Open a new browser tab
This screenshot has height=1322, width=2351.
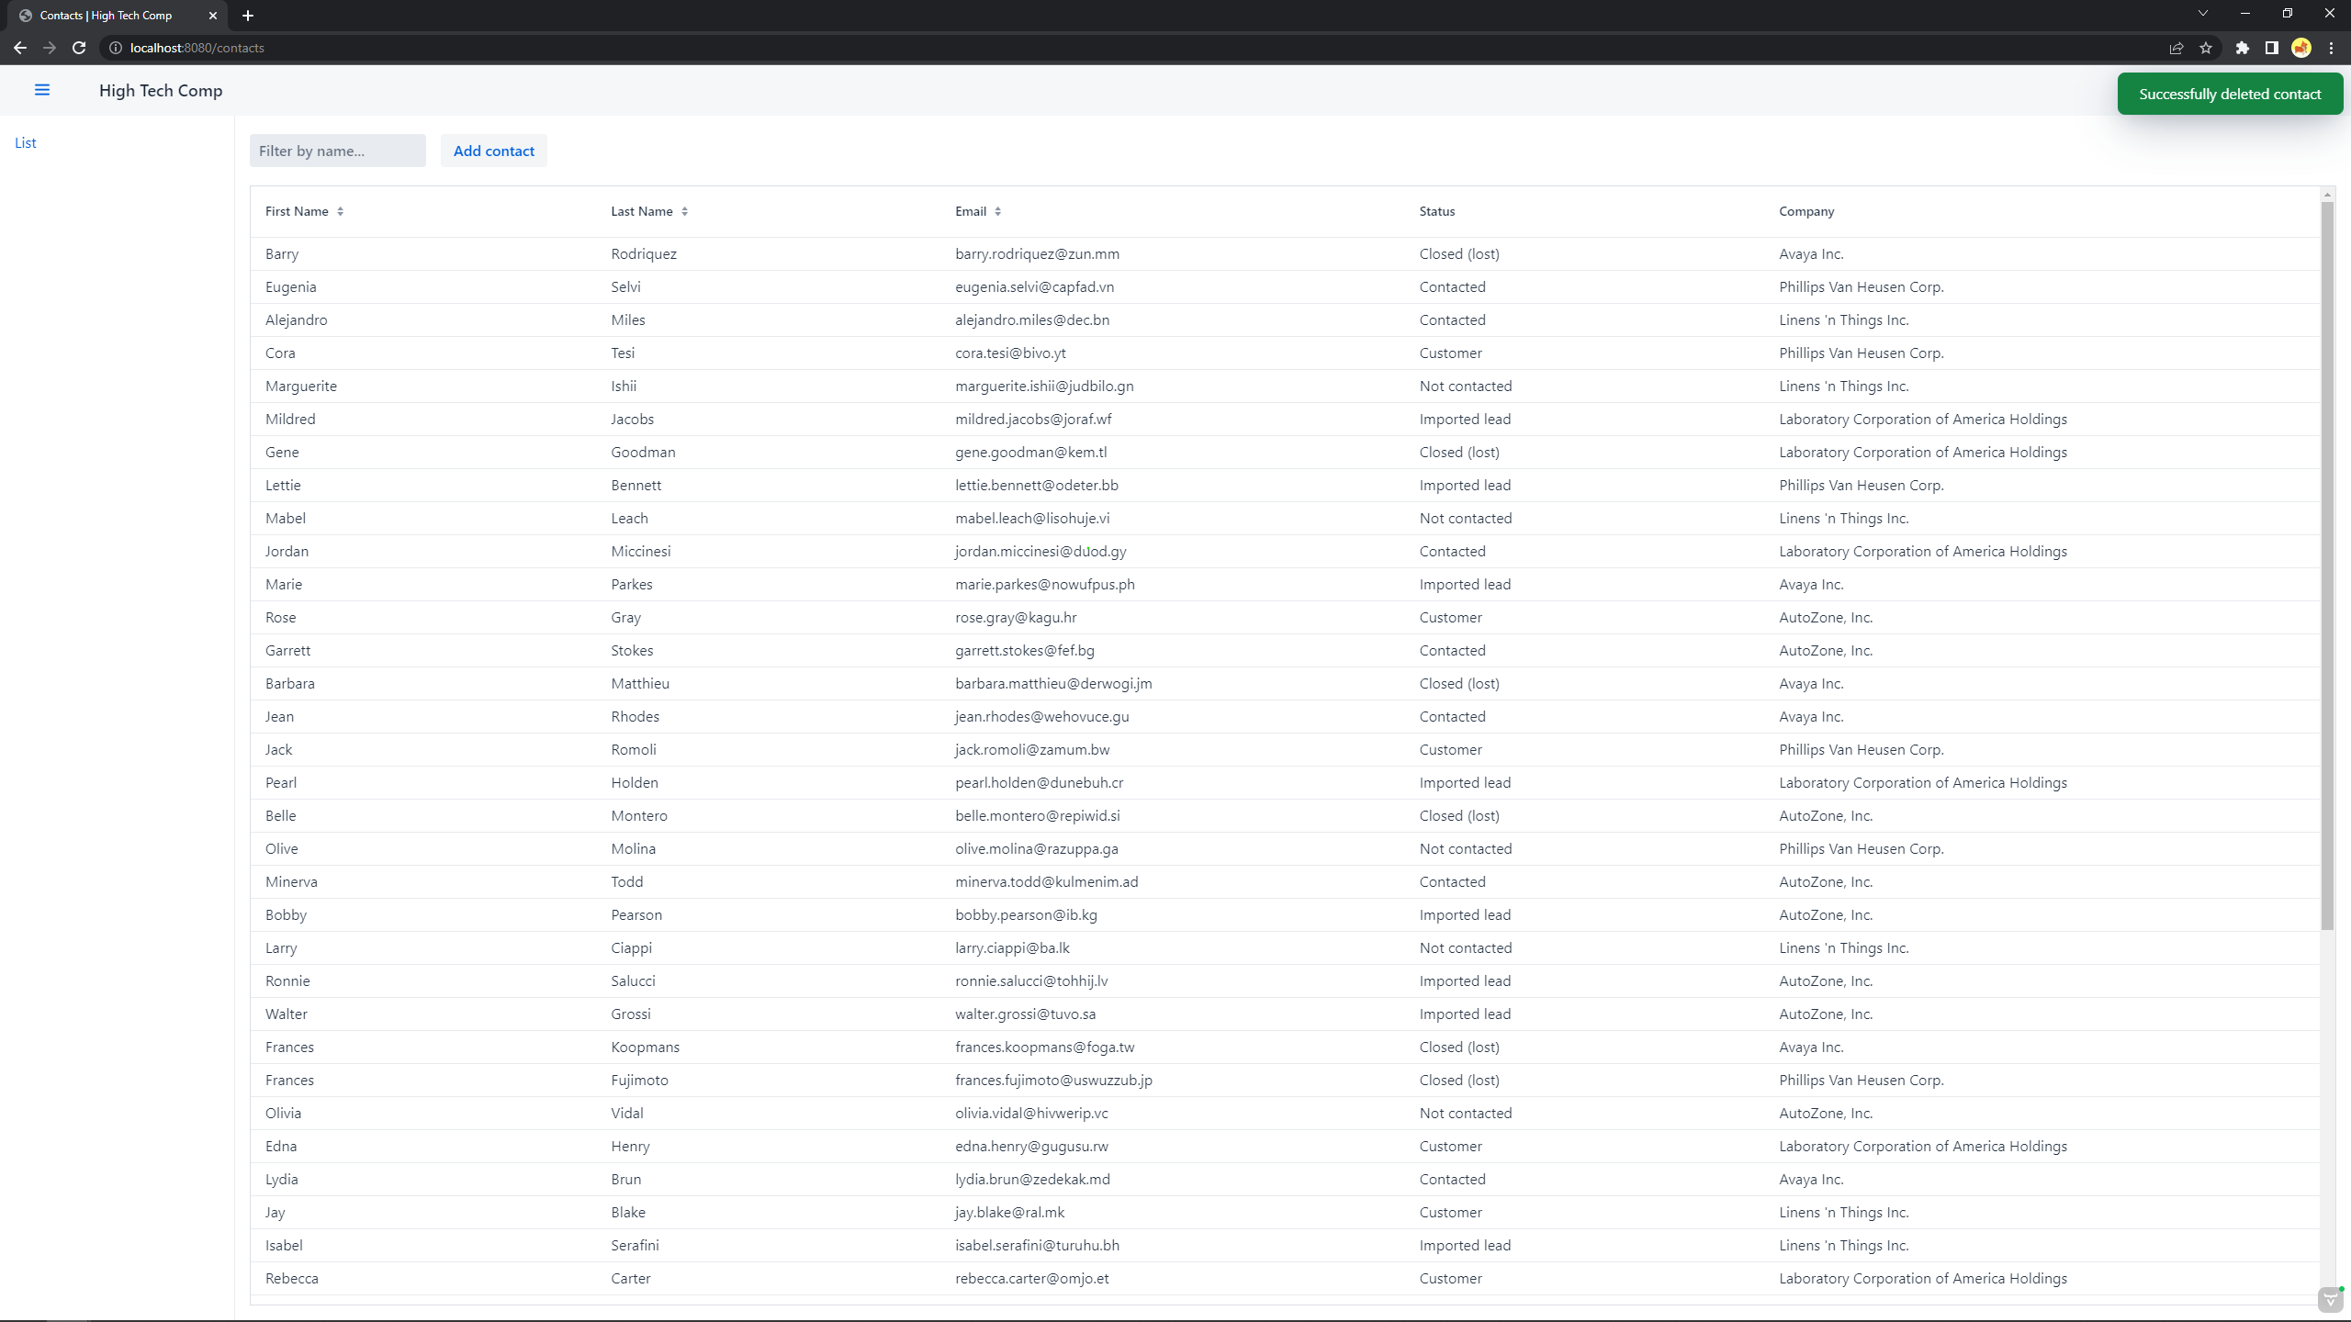(x=248, y=16)
